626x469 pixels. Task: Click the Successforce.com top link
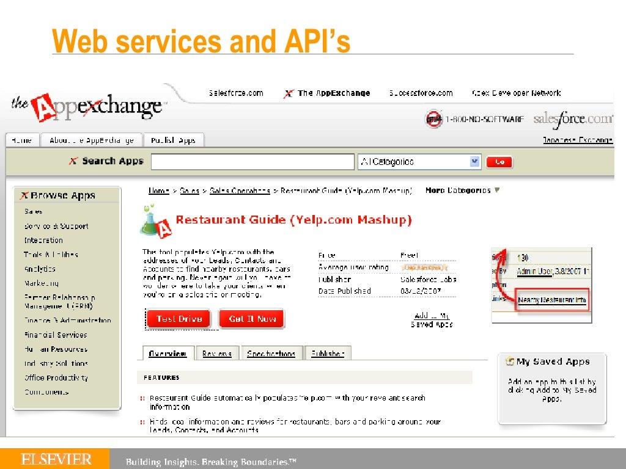(x=421, y=93)
